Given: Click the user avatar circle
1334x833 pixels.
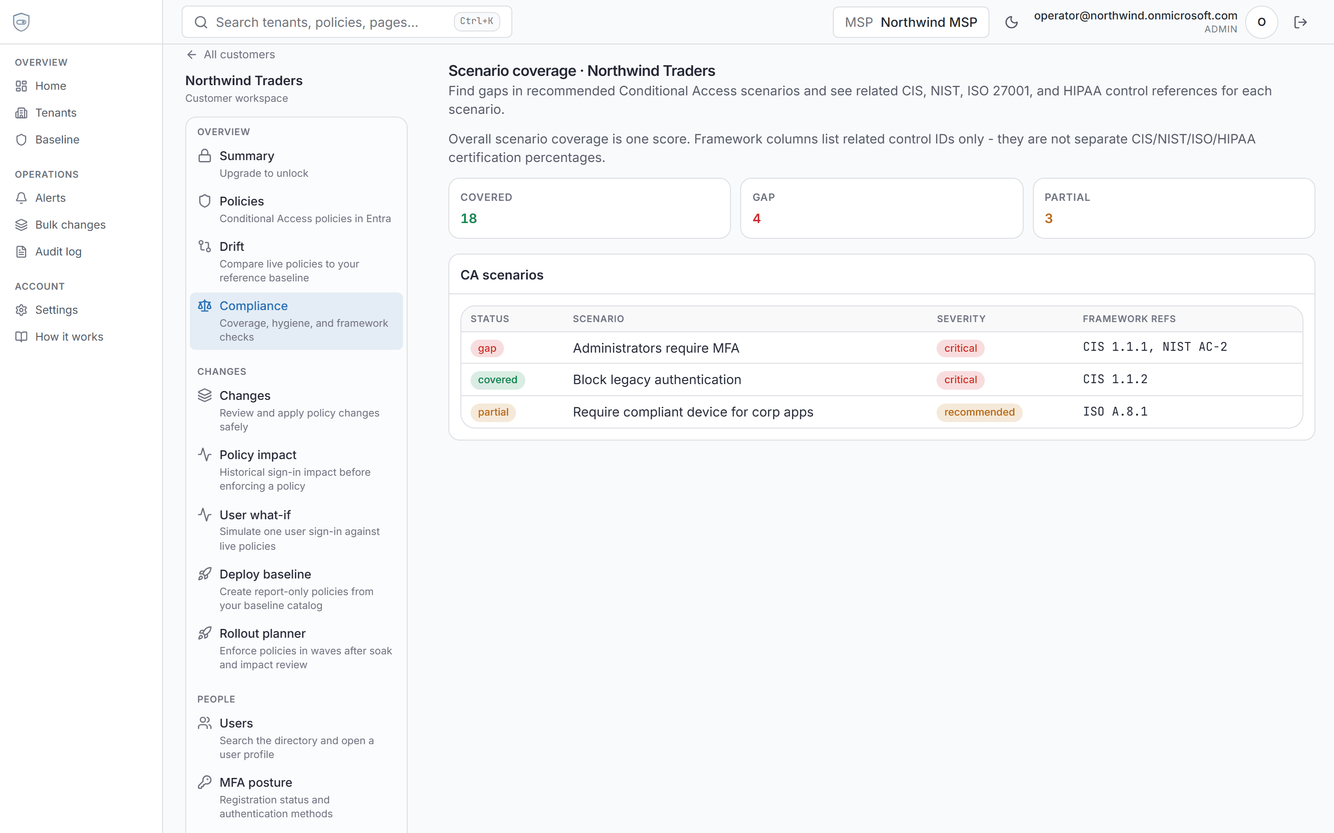Looking at the screenshot, I should [1261, 22].
